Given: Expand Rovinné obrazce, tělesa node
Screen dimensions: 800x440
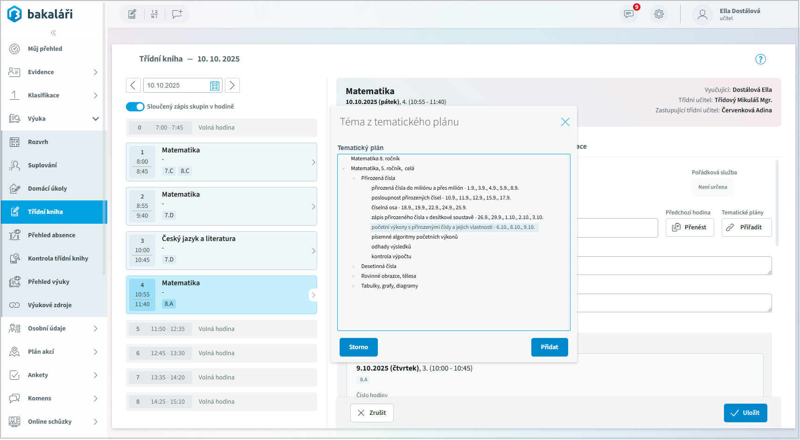Looking at the screenshot, I should pyautogui.click(x=354, y=276).
